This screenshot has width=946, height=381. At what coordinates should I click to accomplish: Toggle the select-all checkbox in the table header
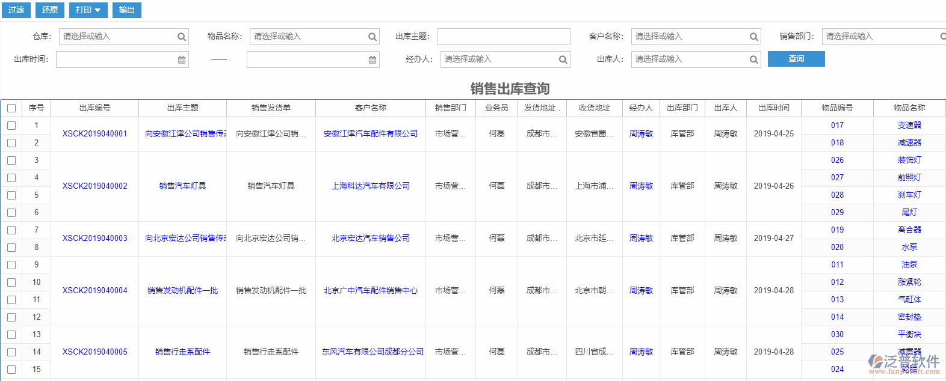11,108
